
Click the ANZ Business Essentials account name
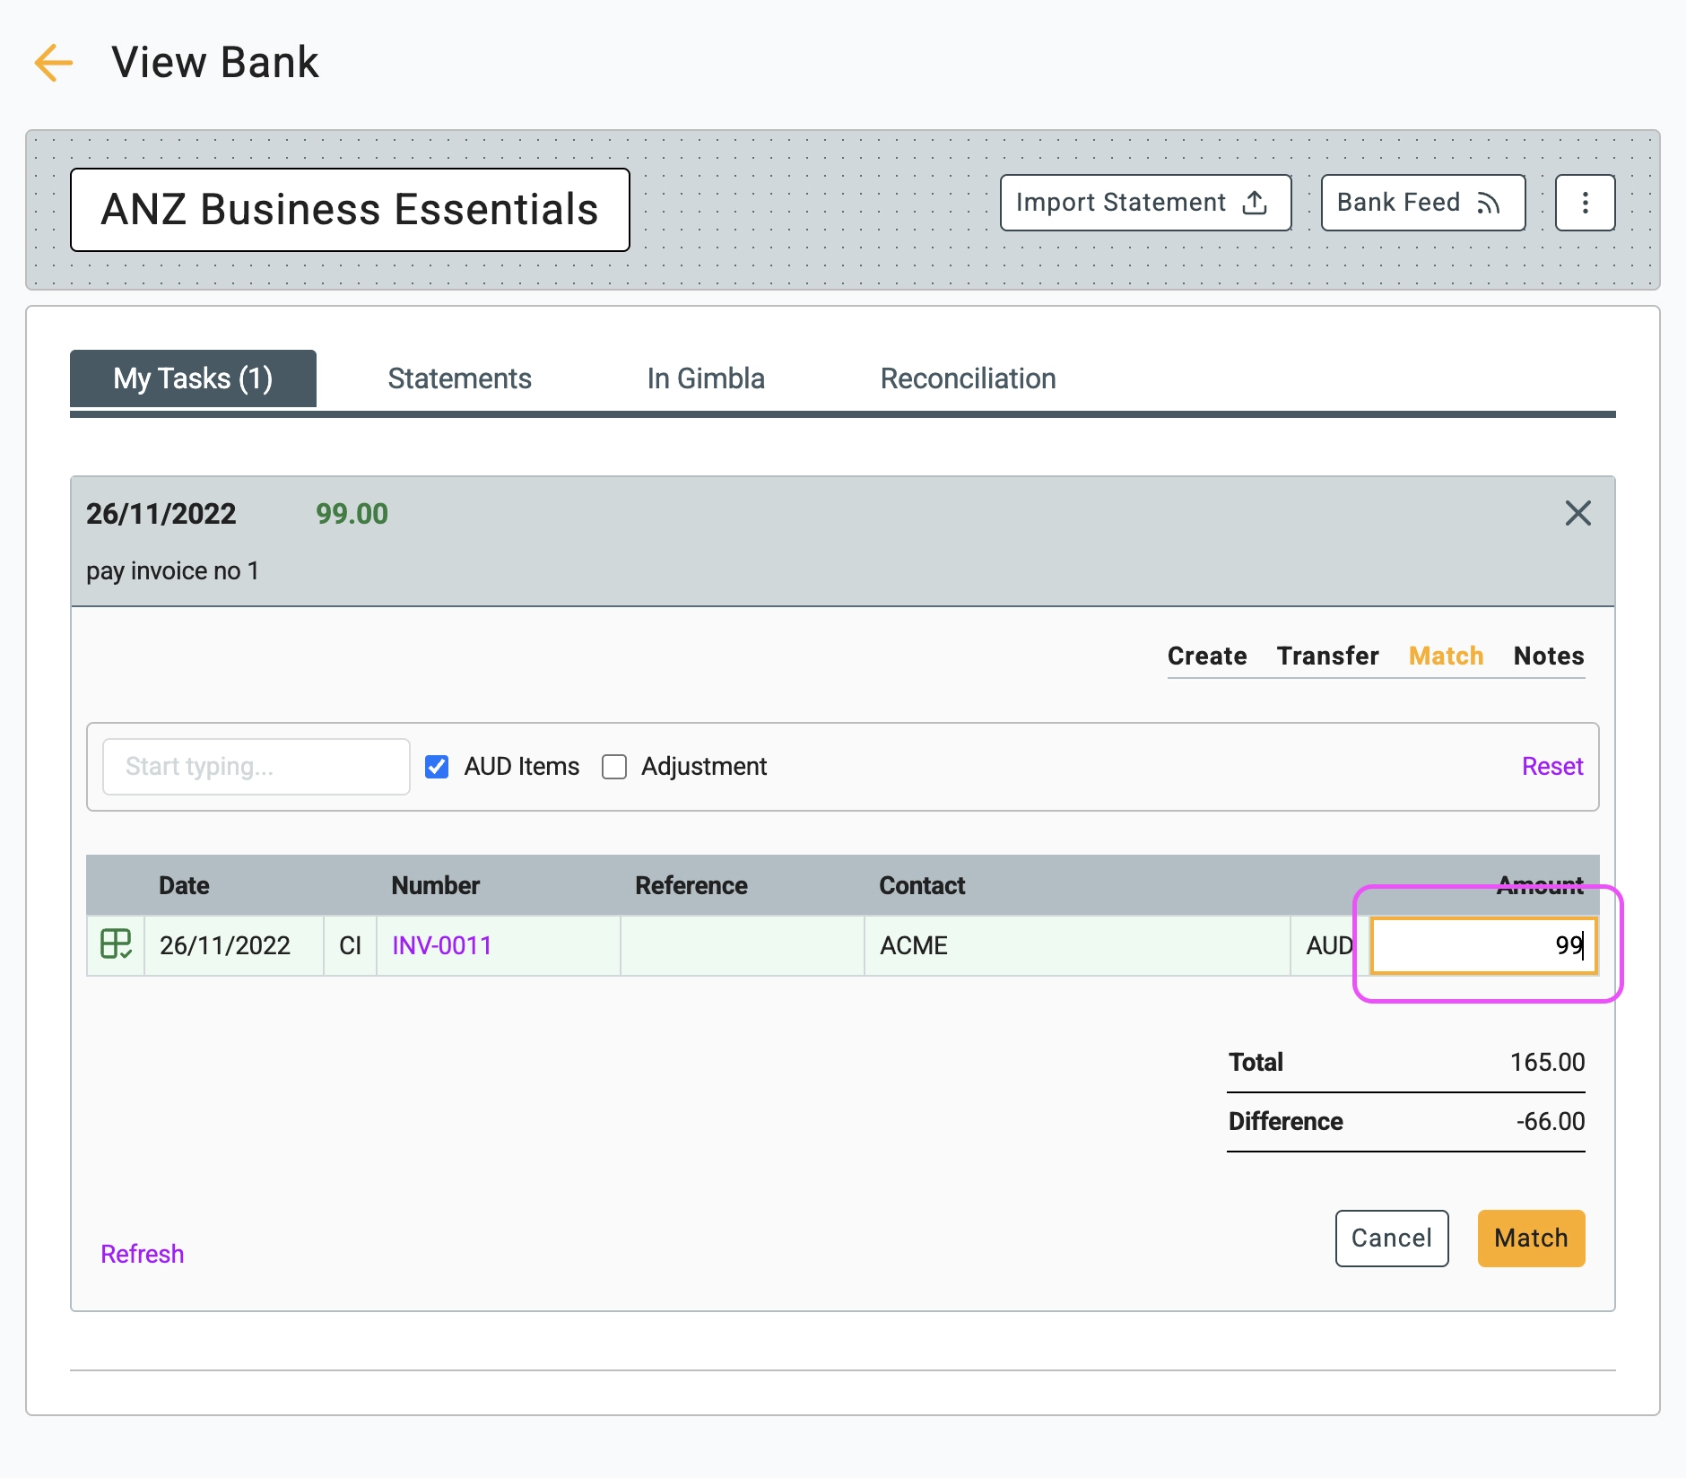click(350, 210)
